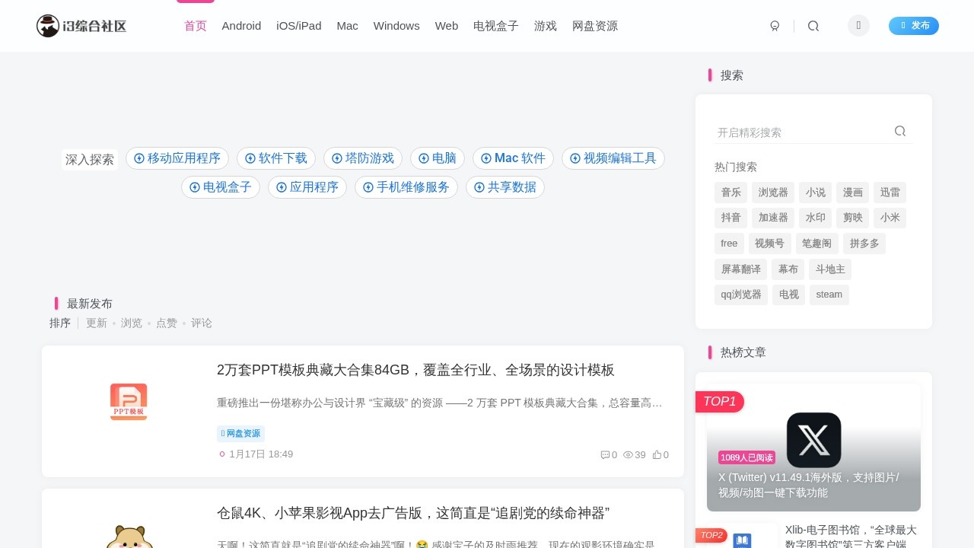
Task: Click the search magnifier inside the sidebar search box
Action: pyautogui.click(x=900, y=131)
